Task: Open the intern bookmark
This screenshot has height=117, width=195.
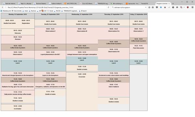Action: click(x=25, y=11)
